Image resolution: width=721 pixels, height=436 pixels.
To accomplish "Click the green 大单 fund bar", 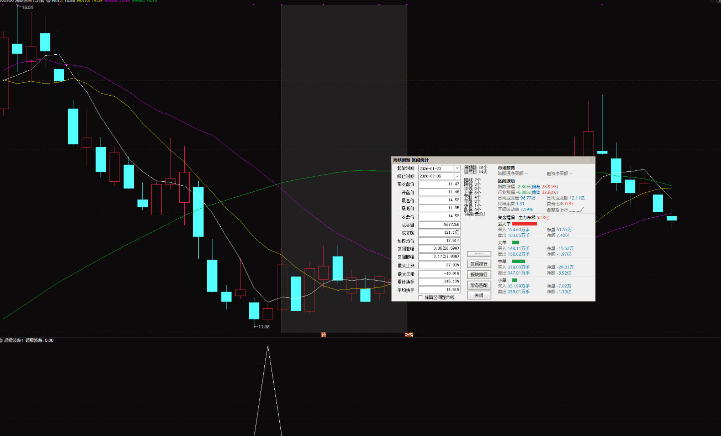I will click(x=515, y=243).
